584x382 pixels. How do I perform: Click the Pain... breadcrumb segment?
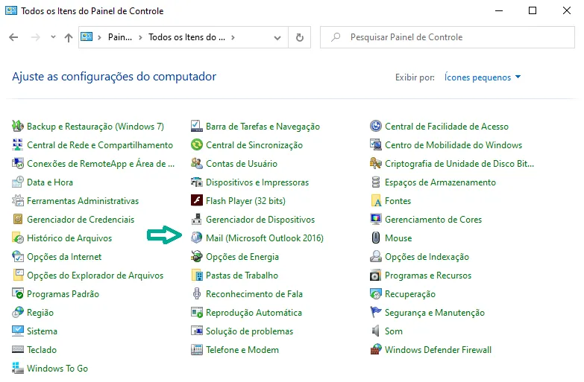[120, 37]
